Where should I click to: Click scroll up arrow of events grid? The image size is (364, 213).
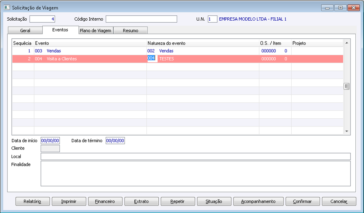pyautogui.click(x=347, y=43)
